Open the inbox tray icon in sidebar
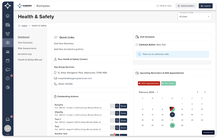Viewport: 218px width, 139px height. pos(8,119)
